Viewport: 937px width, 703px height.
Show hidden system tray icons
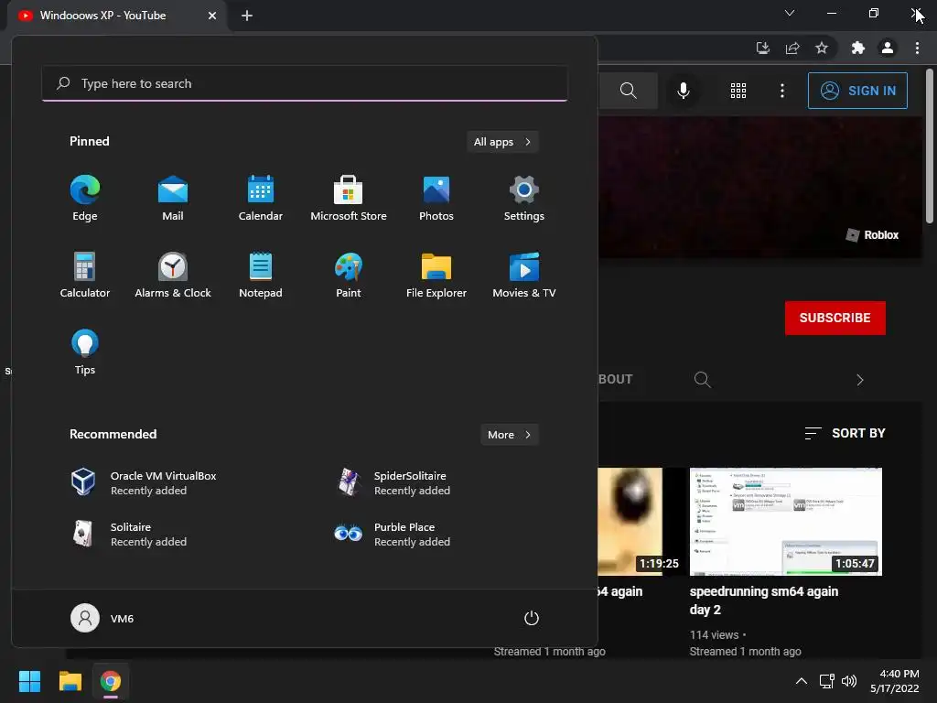[802, 681]
